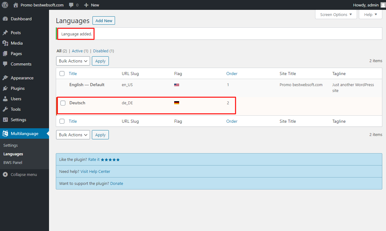The image size is (386, 231).
Task: Open Visit Help Center link
Action: [95, 171]
